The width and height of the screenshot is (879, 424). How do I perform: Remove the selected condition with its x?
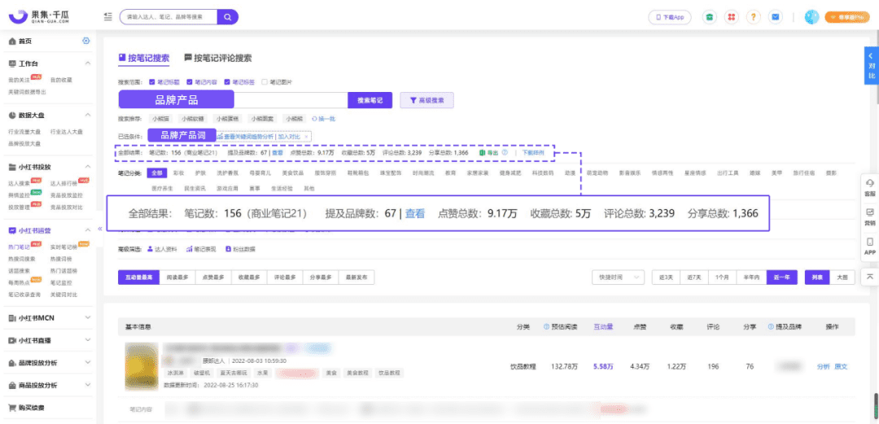coord(307,136)
